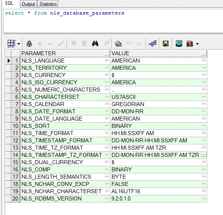
Task: Open dropdown arrow beside grid icon
Action: tap(19, 44)
